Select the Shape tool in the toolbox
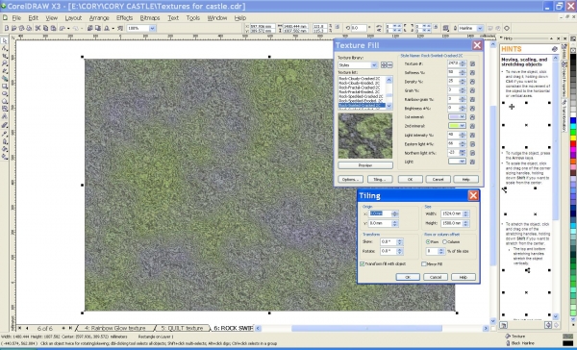Image resolution: width=577 pixels, height=350 pixels. point(5,48)
